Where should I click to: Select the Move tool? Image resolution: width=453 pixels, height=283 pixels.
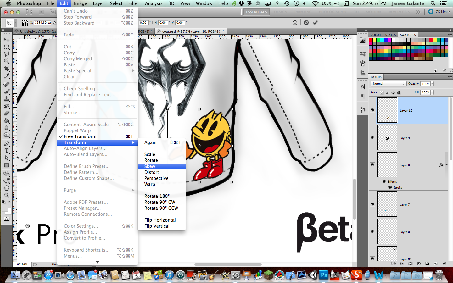pos(7,40)
